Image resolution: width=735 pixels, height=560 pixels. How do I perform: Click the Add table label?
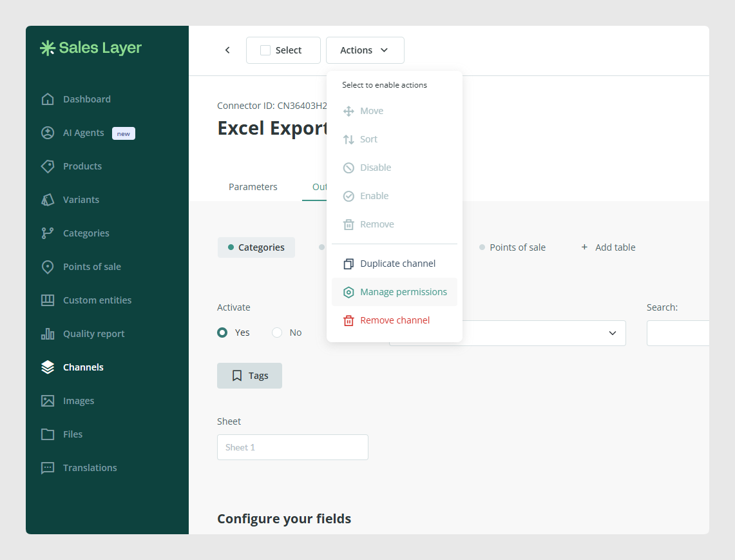click(x=615, y=247)
